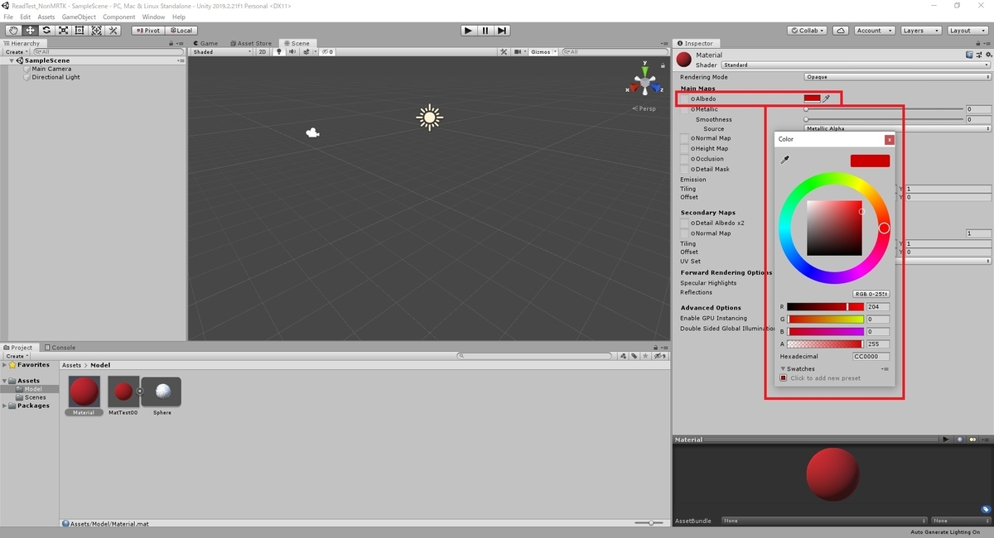Toggle hidden packages visibility in Project panel
The image size is (994, 538).
click(659, 356)
